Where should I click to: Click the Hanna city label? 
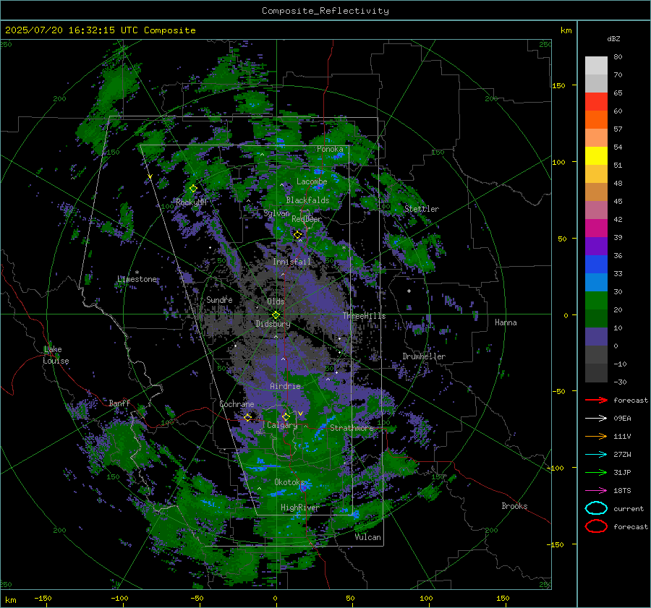pyautogui.click(x=506, y=322)
